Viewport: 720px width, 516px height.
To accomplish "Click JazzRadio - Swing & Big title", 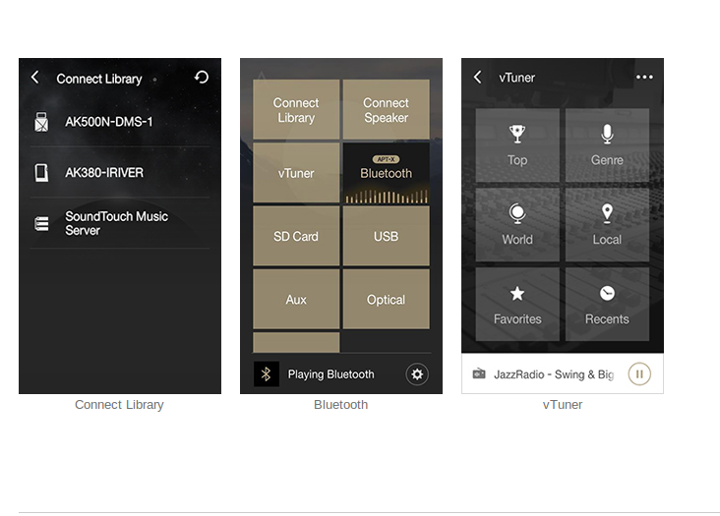I will pyautogui.click(x=554, y=374).
